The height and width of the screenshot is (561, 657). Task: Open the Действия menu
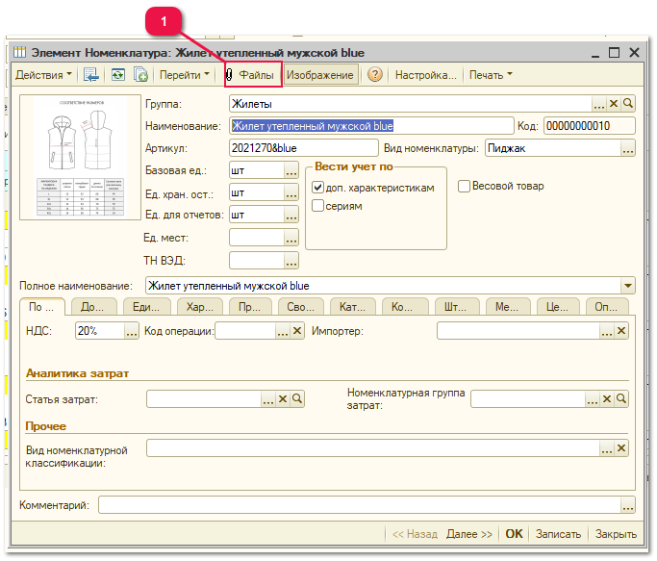(x=43, y=75)
